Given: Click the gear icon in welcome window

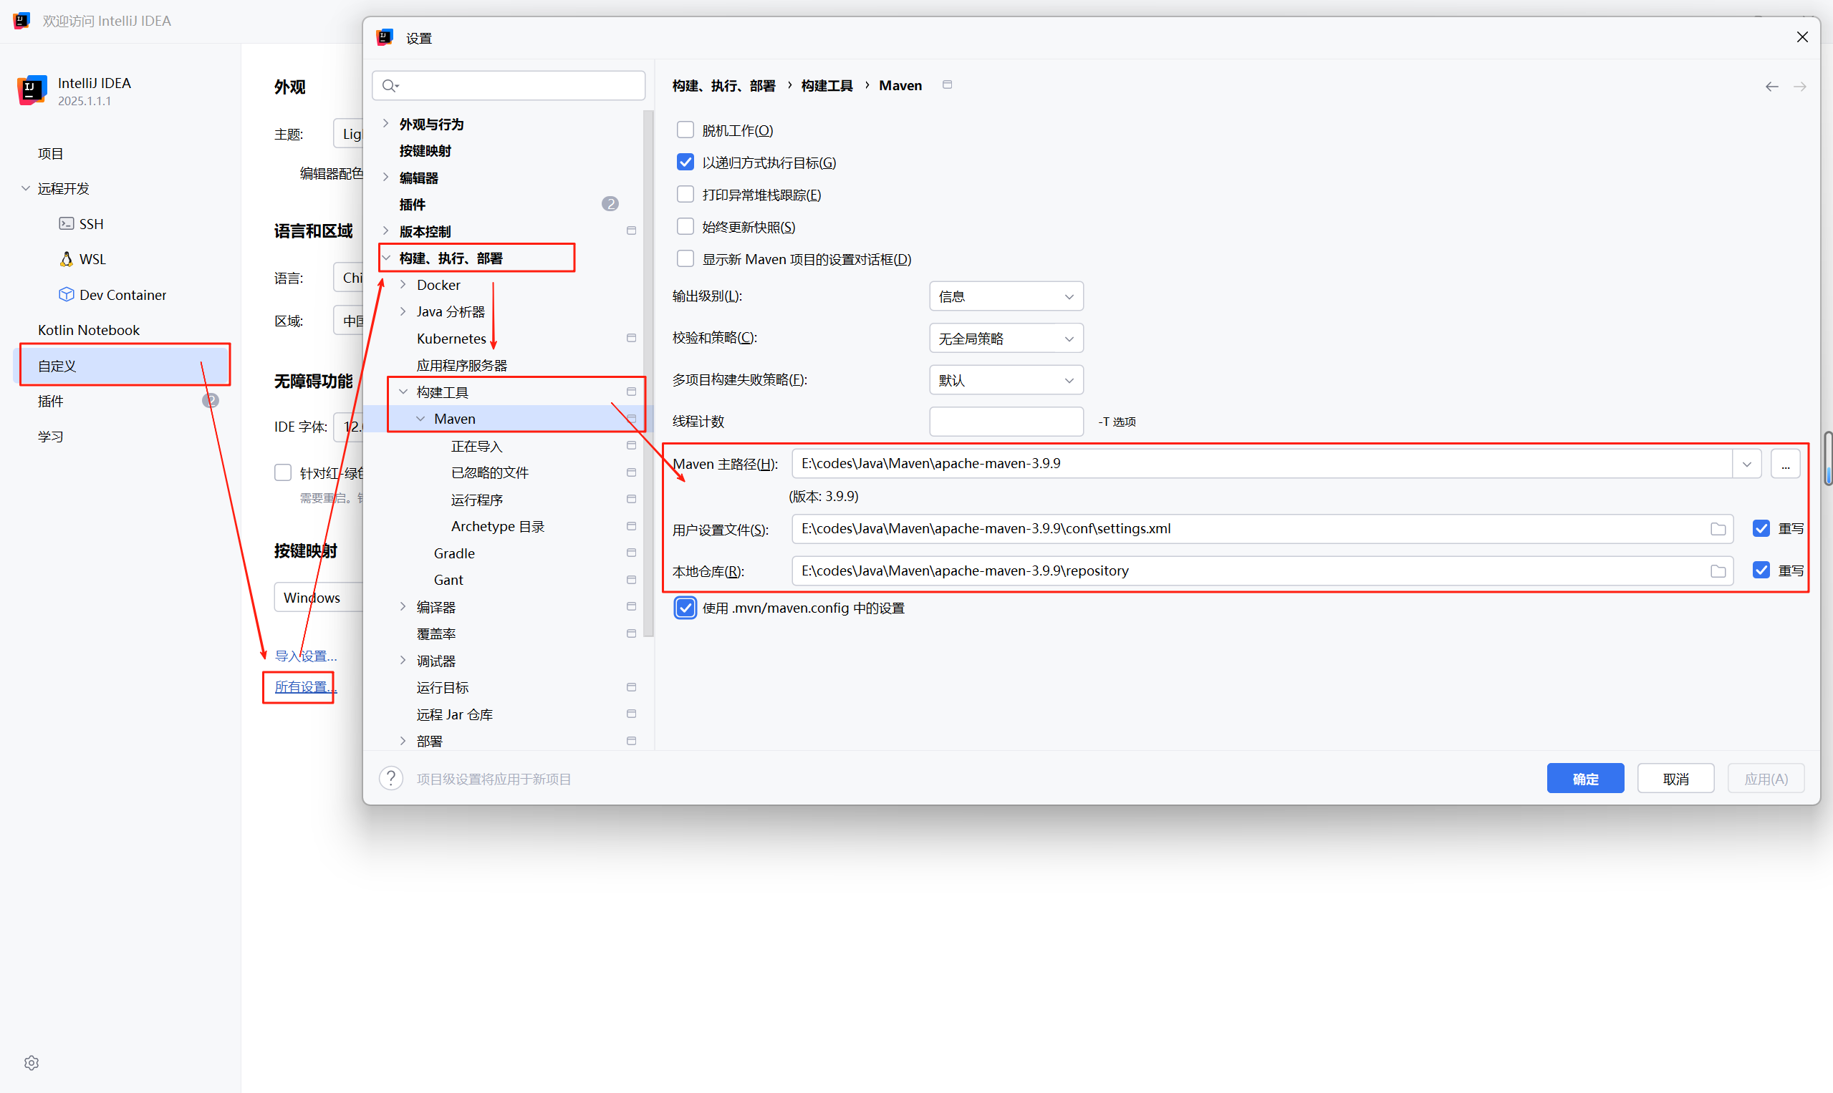Looking at the screenshot, I should coord(31,1062).
